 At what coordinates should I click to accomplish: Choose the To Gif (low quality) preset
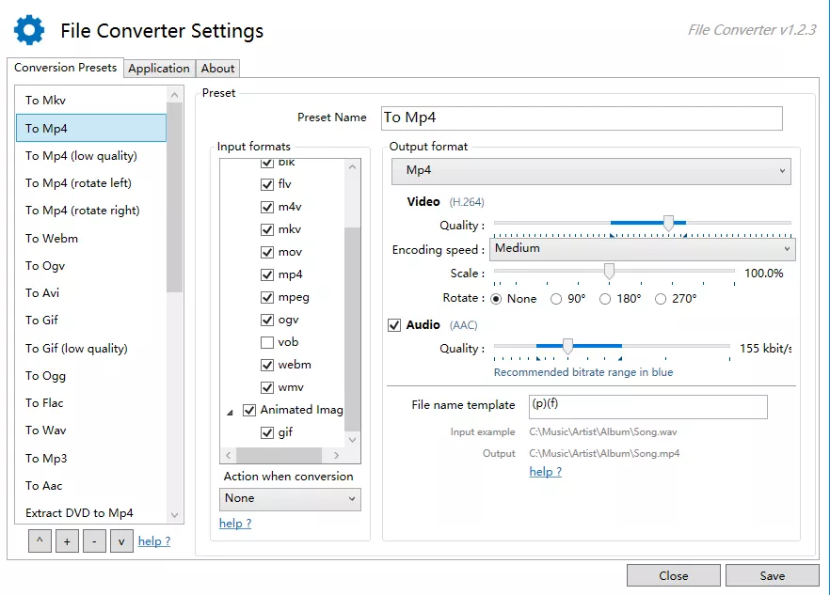tap(91, 348)
